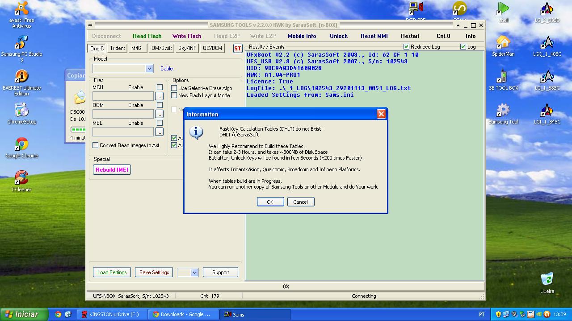Open the dropdown next to Save Settings
572x321 pixels.
[194, 272]
